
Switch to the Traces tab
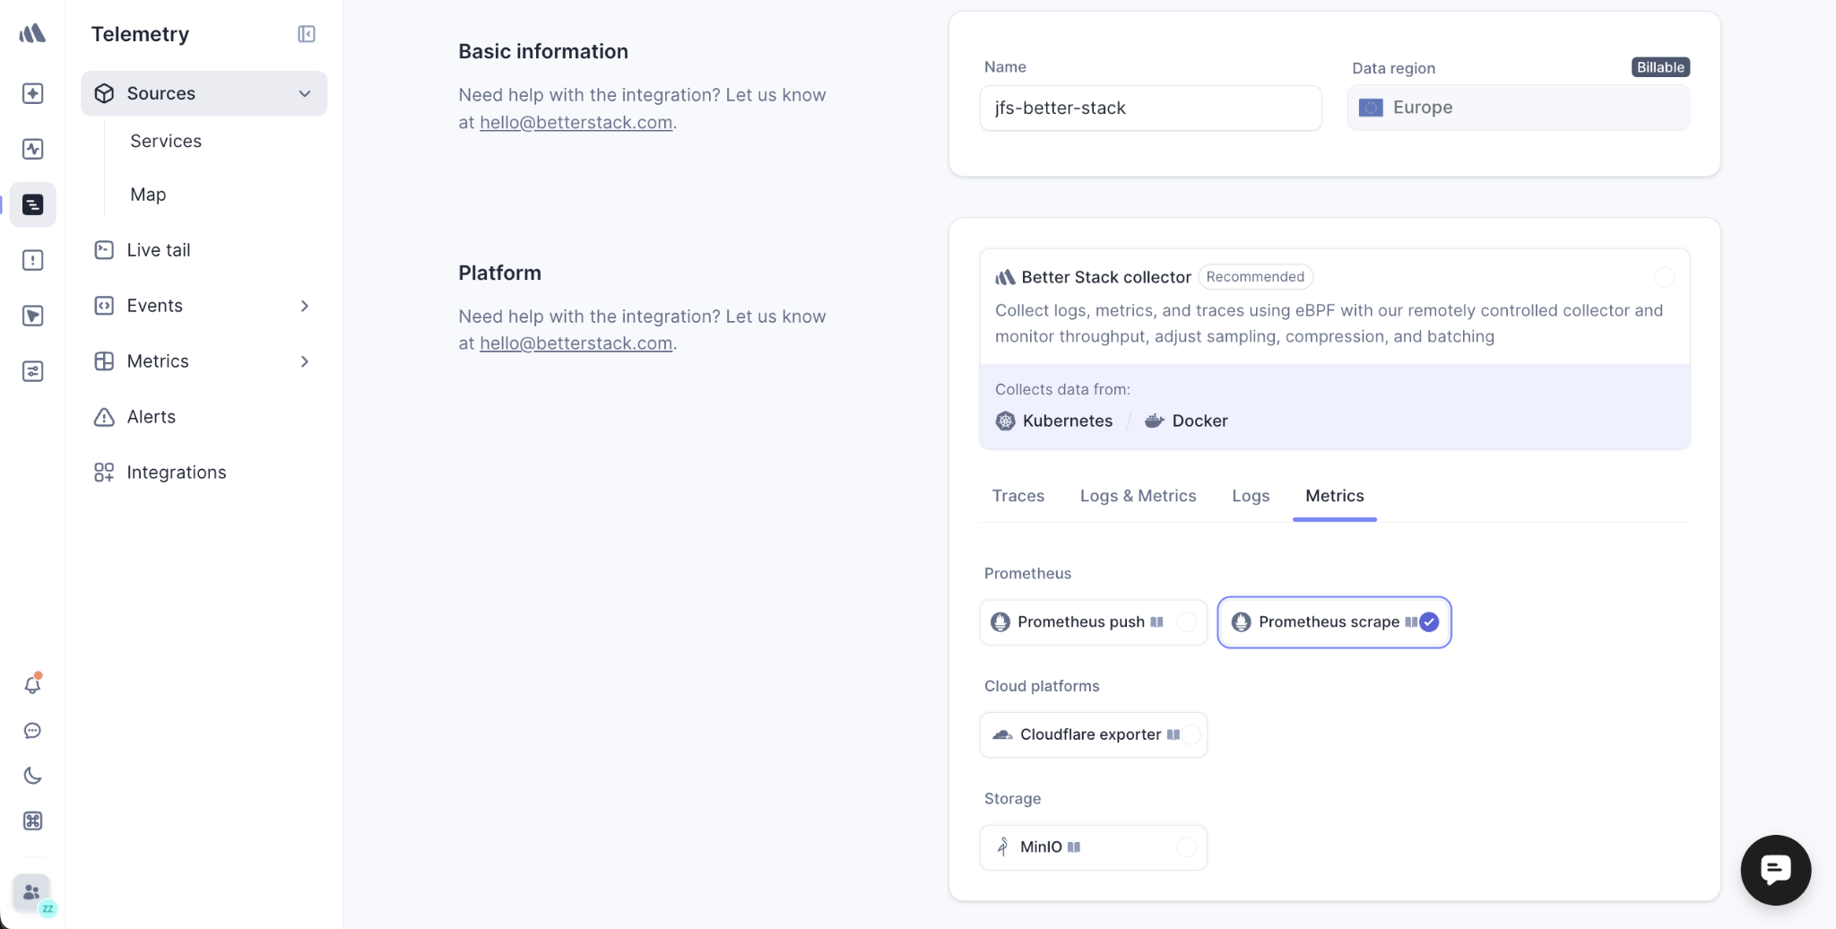coord(1018,496)
